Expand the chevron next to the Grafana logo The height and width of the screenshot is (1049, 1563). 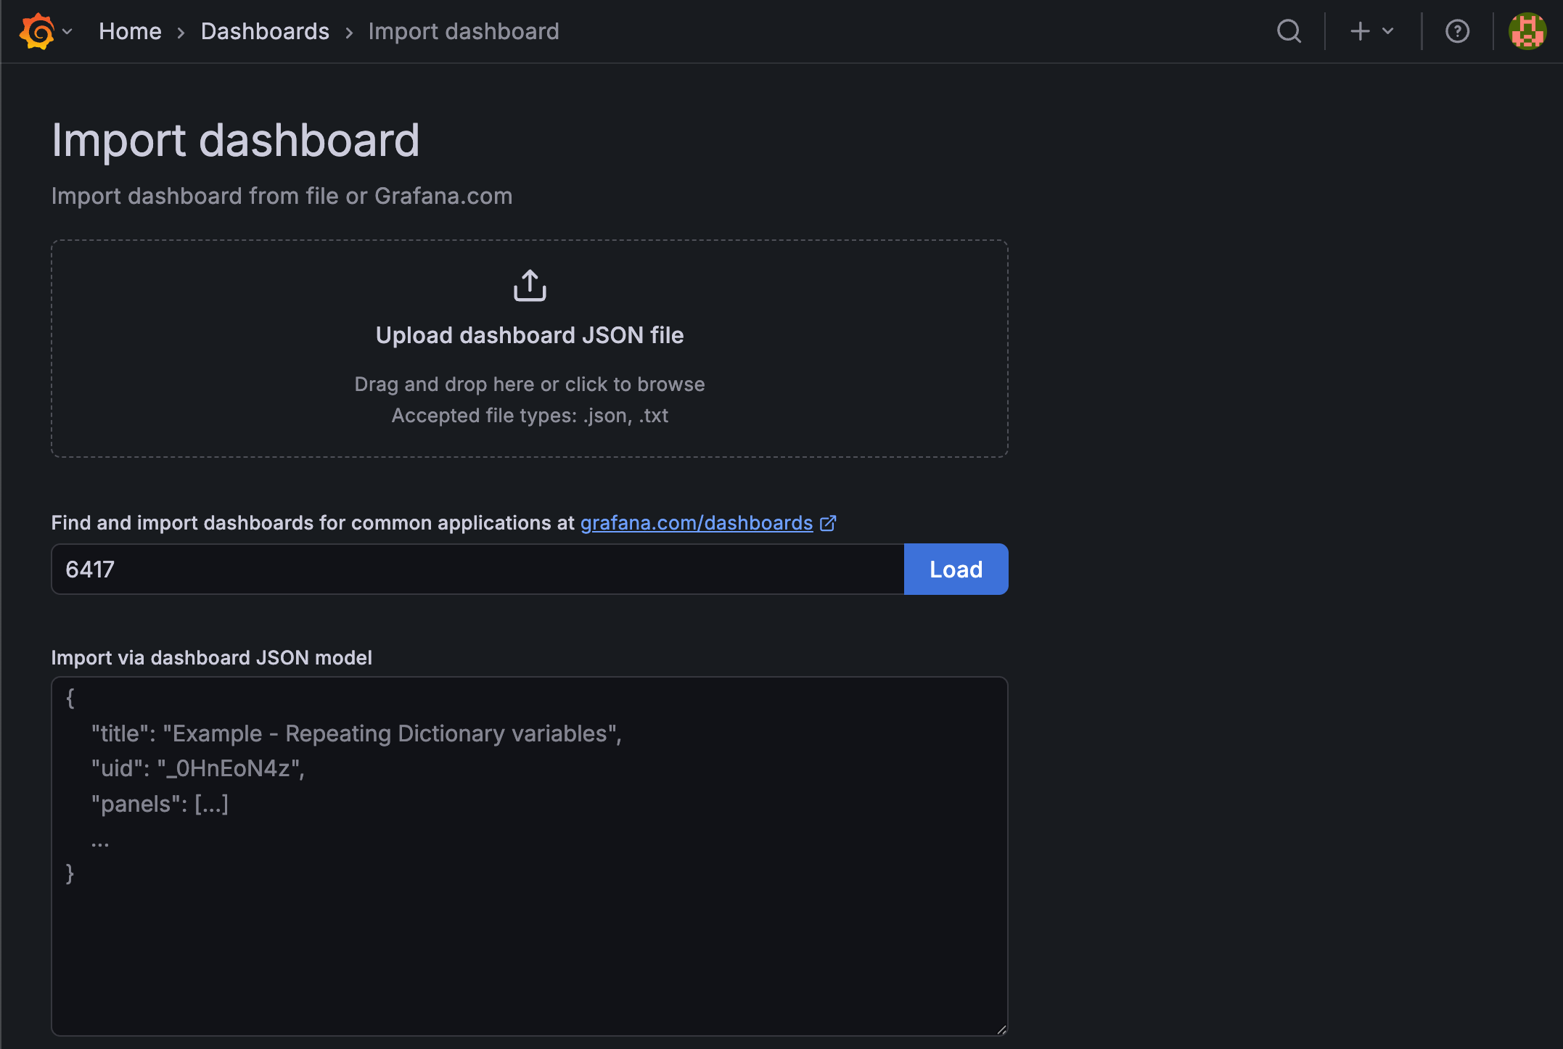click(x=67, y=32)
